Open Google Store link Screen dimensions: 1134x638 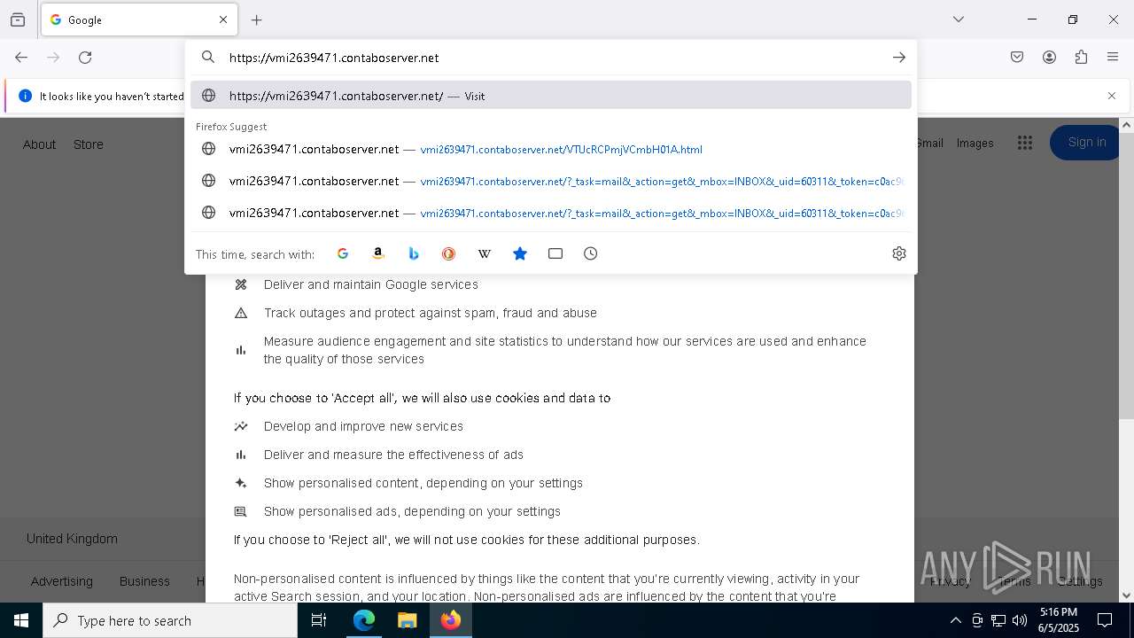(x=89, y=144)
